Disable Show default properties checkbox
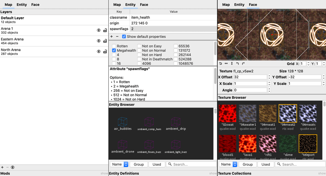326x176 pixels. pos(124,36)
